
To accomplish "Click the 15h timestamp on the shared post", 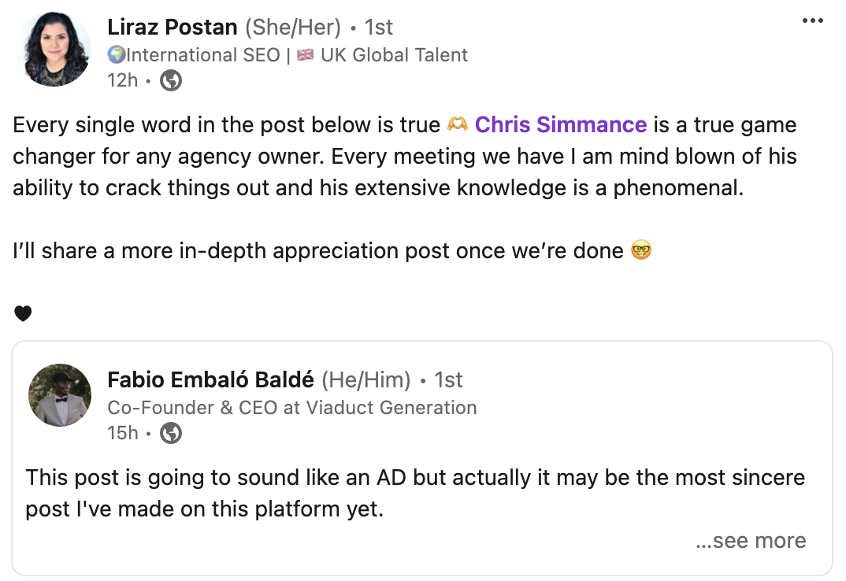I will click(122, 433).
